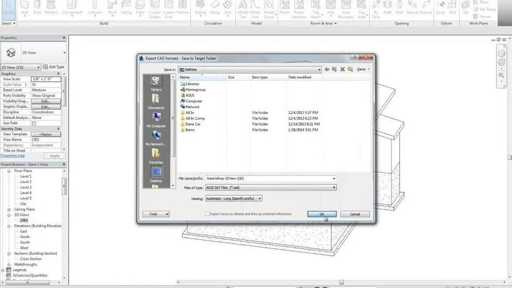The height and width of the screenshot is (288, 512).
Task: Expand the Walkthroughs tree node
Action: [x=9, y=264]
